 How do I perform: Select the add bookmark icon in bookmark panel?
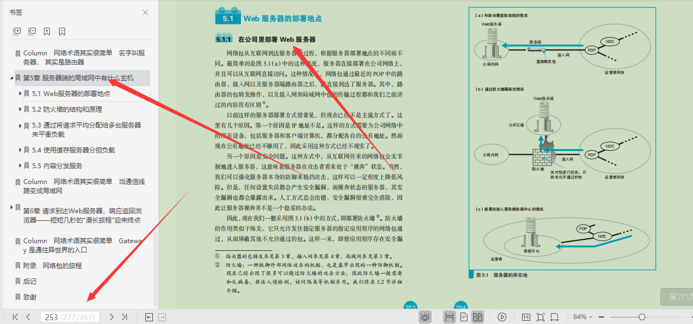[x=47, y=31]
